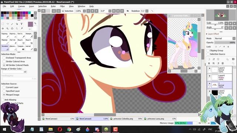Choose the Градиент gradient tool
Image resolution: width=237 pixels, height=133 pixels.
click(21, 48)
